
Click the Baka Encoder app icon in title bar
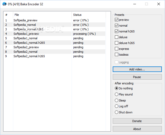4,4
